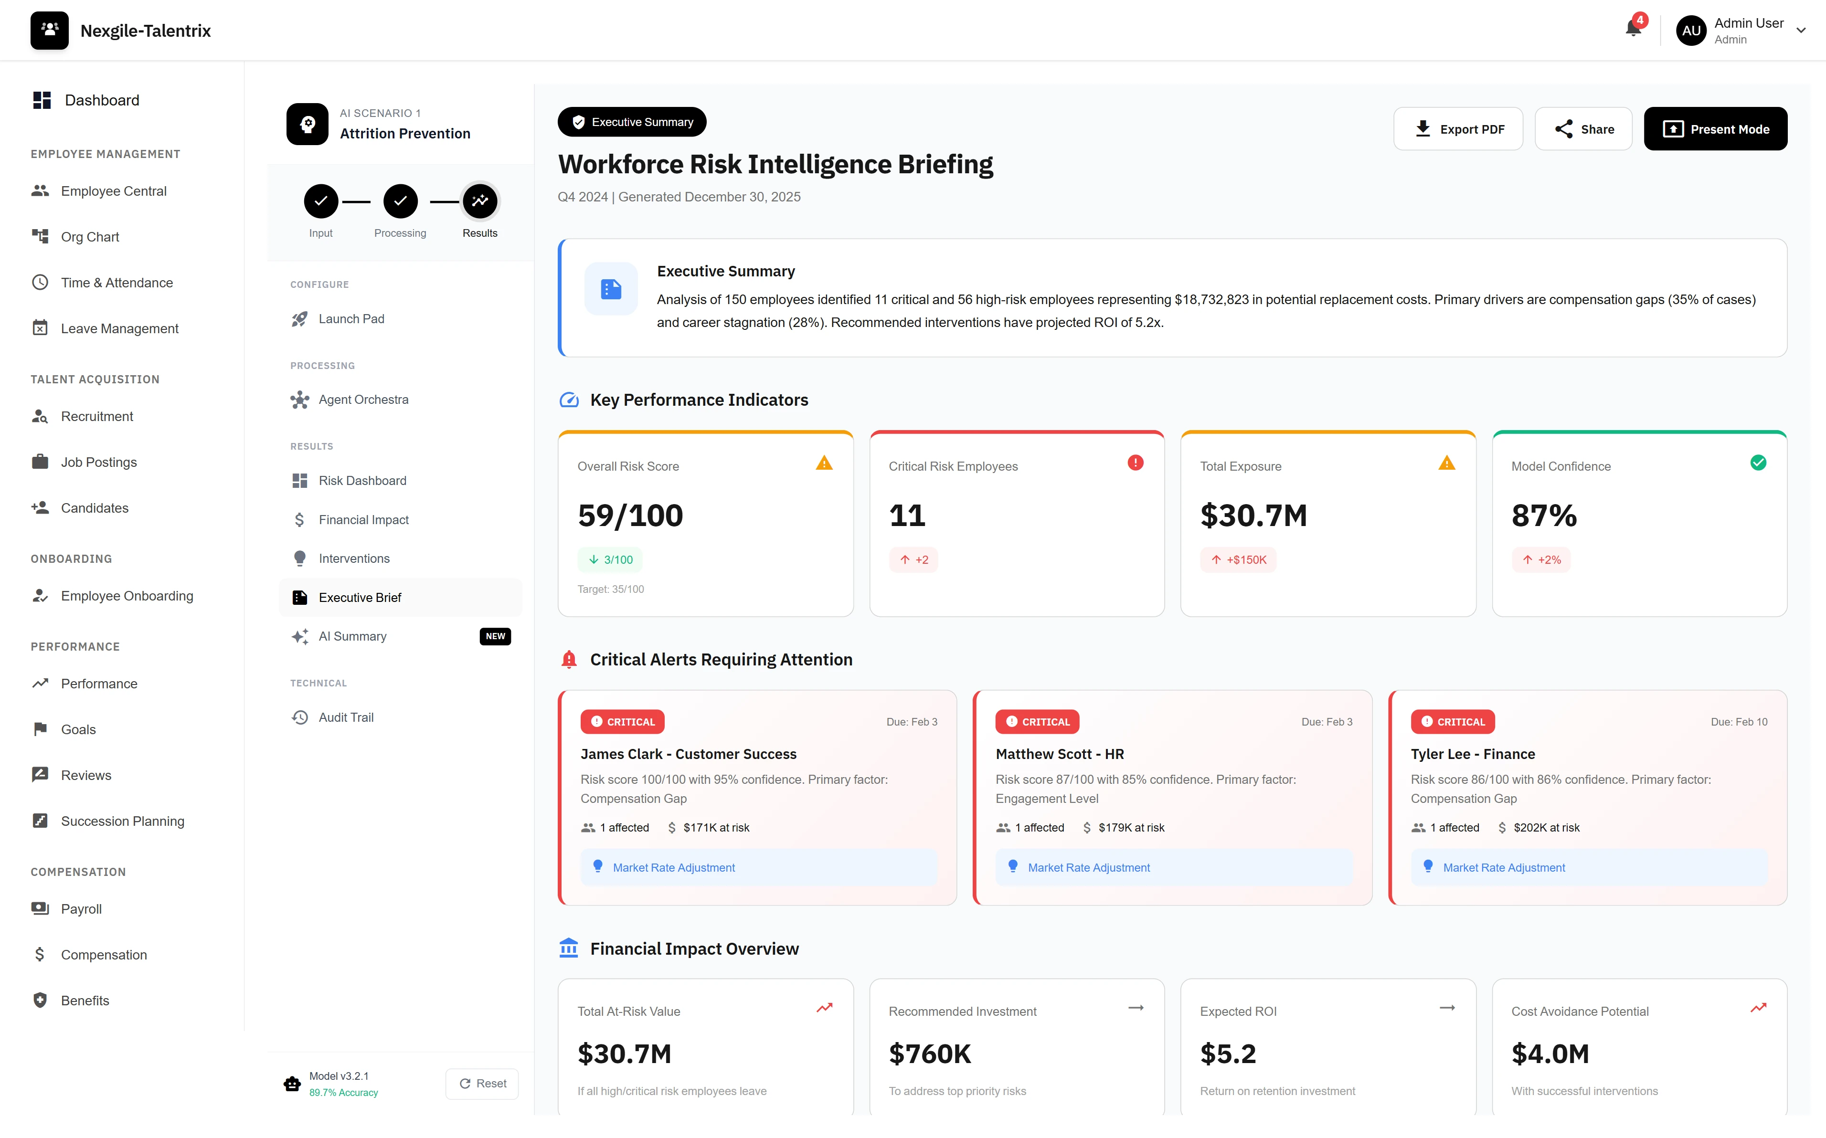Enter Present Mode
Screen dimensions: 1826x1138
[1715, 129]
